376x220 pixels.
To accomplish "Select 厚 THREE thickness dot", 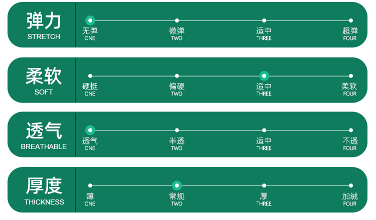I will (264, 185).
